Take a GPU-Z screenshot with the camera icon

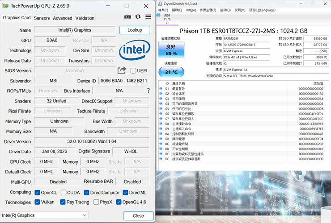click(x=127, y=17)
